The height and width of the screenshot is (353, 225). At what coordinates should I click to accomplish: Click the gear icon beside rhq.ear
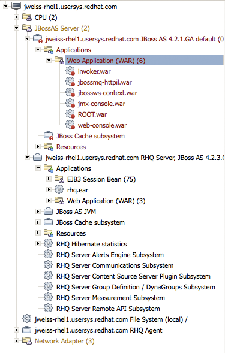(59, 189)
